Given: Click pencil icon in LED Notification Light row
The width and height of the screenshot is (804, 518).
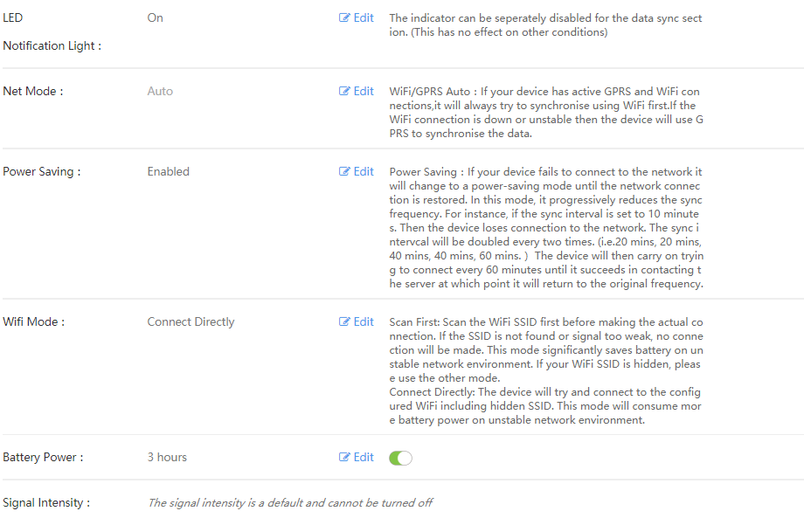Looking at the screenshot, I should click(344, 18).
